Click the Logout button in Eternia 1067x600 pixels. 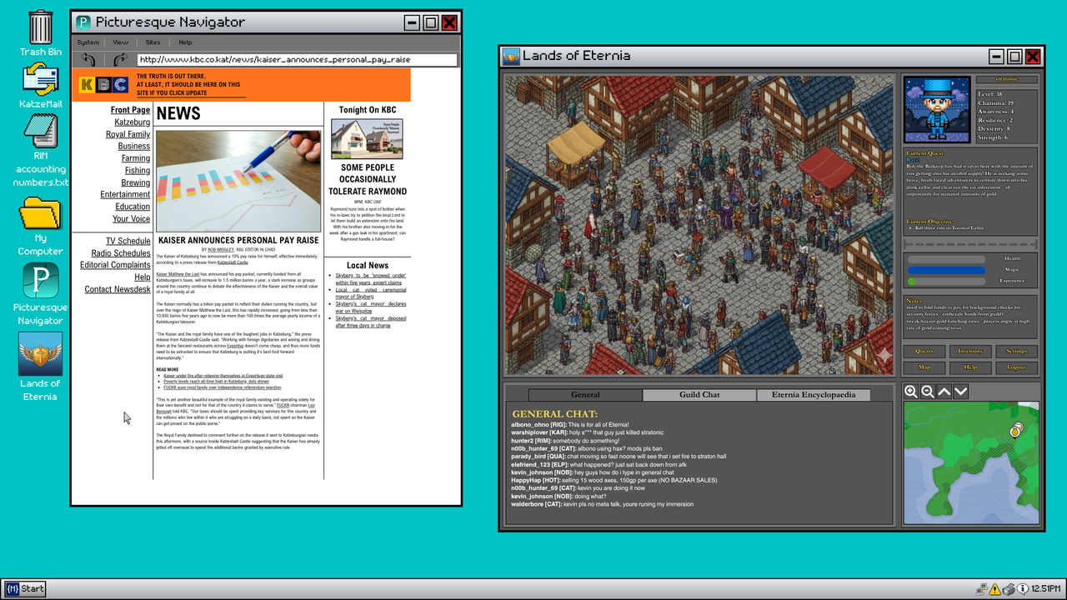[x=1016, y=367]
